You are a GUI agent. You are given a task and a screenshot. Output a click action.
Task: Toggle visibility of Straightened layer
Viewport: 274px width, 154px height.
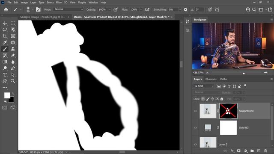[x=196, y=111]
